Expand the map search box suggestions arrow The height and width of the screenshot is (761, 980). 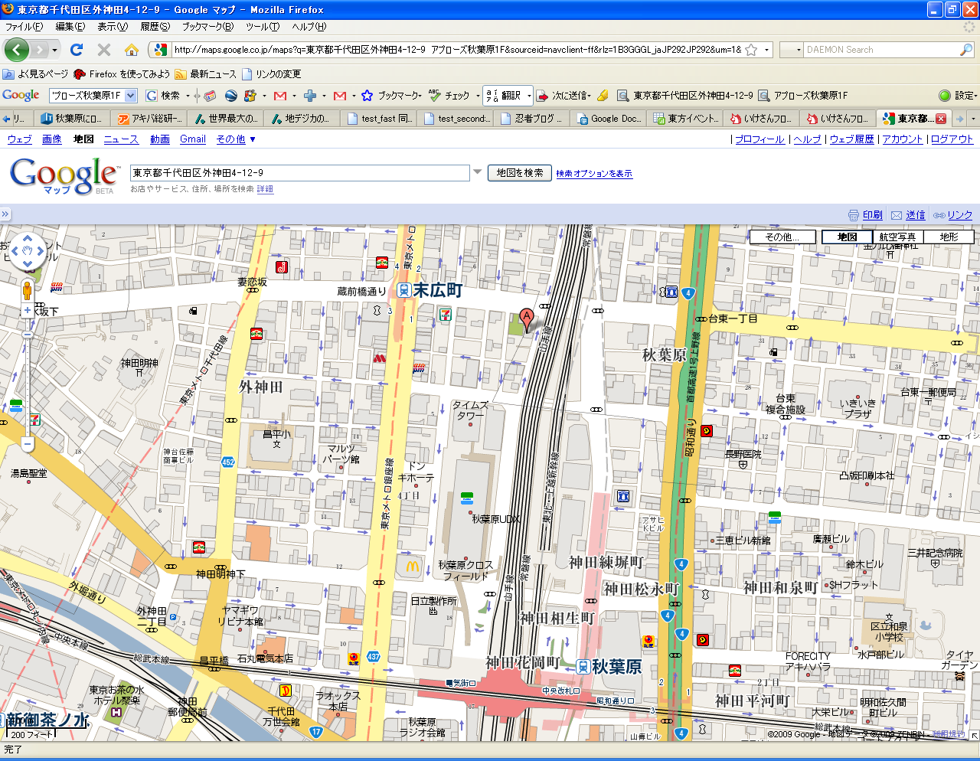(477, 172)
